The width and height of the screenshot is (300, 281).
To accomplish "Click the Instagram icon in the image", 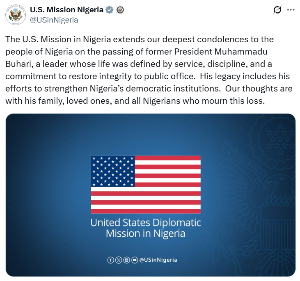I will (x=127, y=260).
